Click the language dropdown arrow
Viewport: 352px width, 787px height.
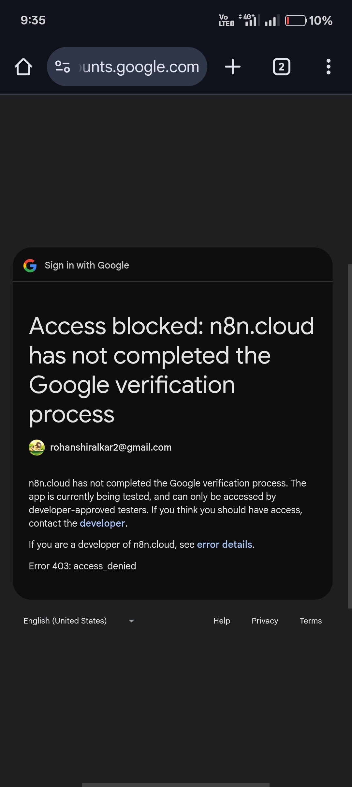(x=131, y=621)
